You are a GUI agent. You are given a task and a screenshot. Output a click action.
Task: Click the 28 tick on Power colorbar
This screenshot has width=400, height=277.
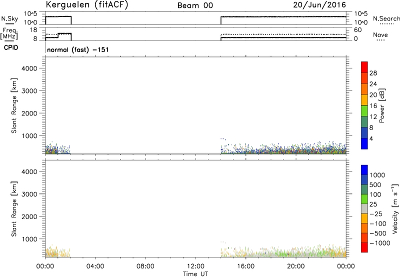[x=373, y=73]
